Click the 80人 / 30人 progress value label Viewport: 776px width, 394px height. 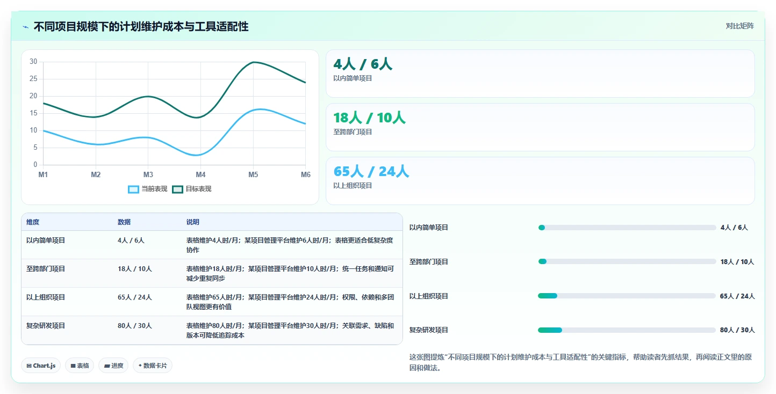tap(737, 330)
